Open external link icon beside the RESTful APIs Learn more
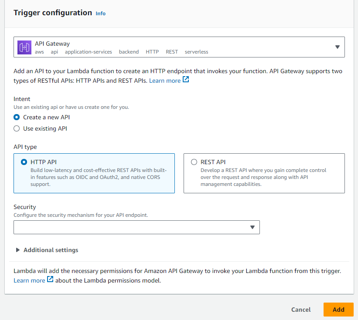The height and width of the screenshot is (320, 358). [x=186, y=80]
